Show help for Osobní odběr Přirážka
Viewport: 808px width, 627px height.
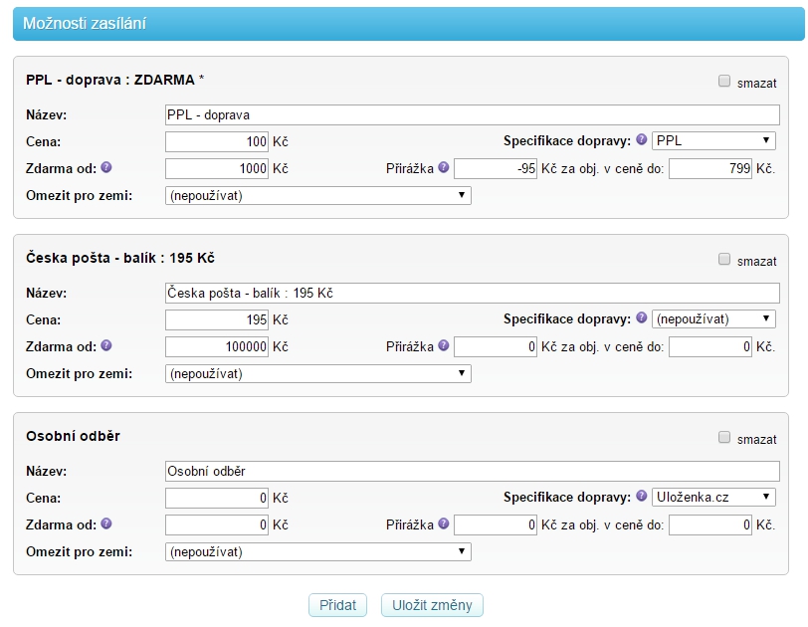444,523
